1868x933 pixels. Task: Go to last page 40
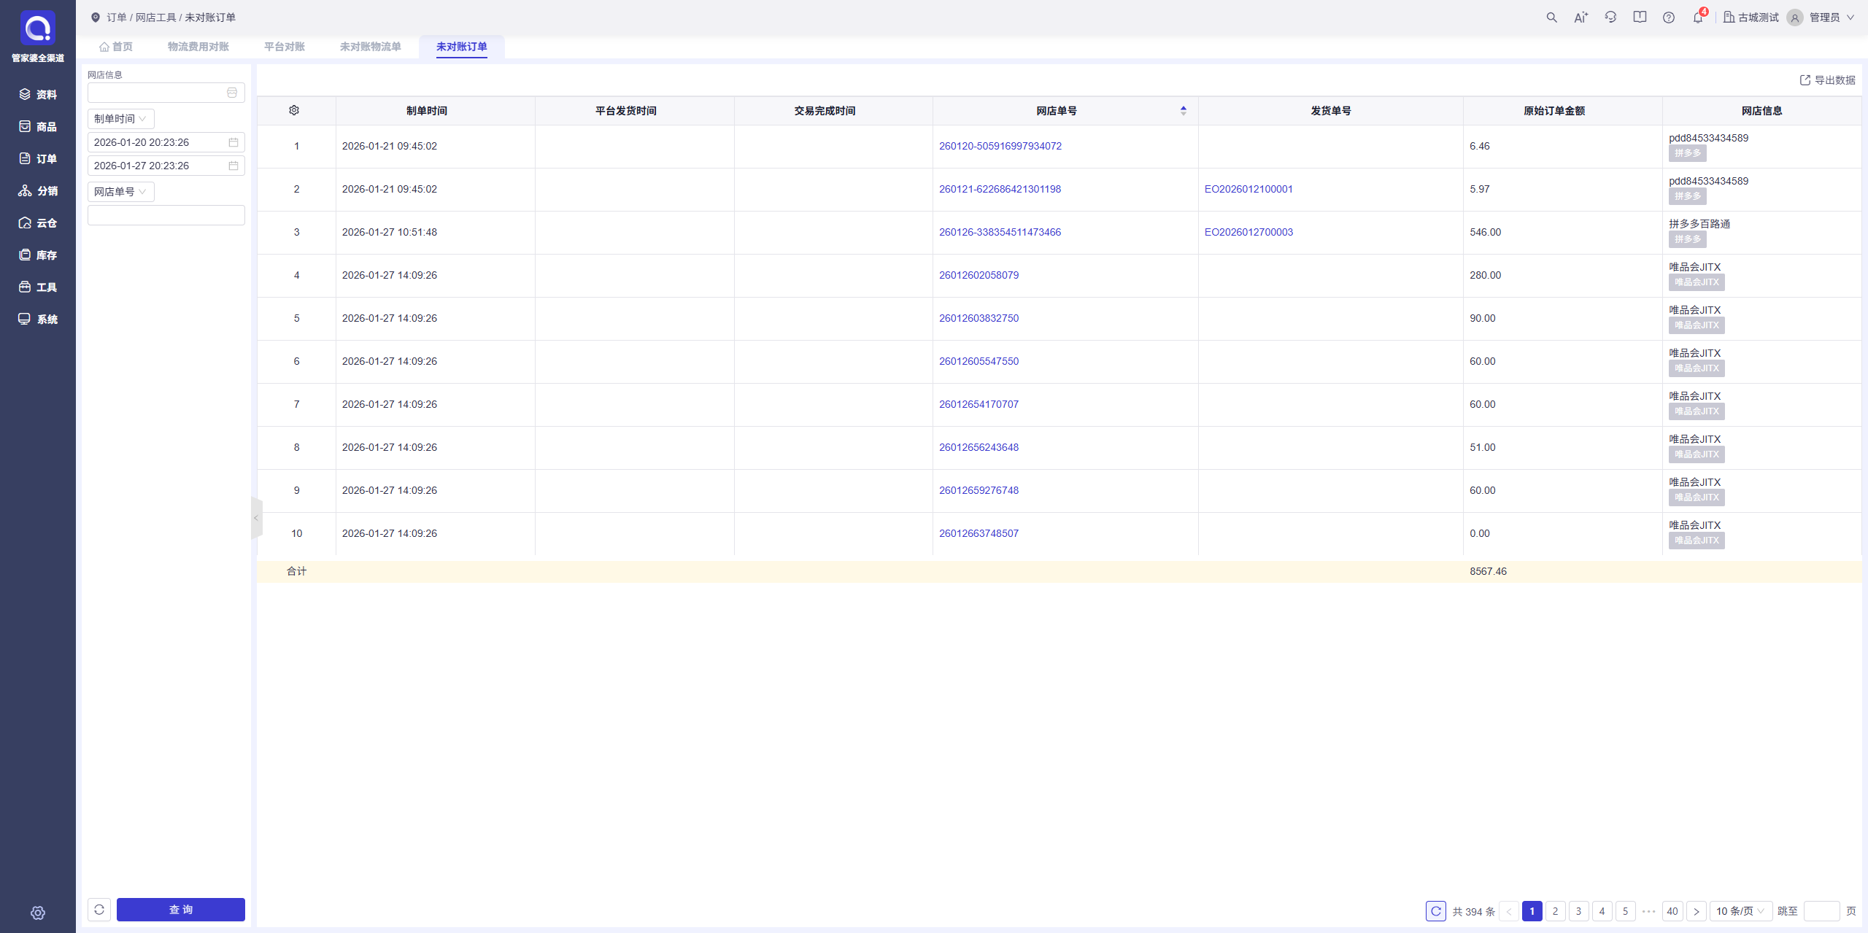coord(1672,911)
